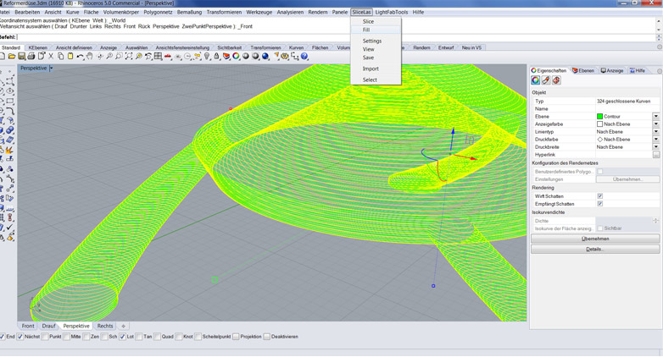
Task: Select the Pan hand tool
Action: (90, 57)
